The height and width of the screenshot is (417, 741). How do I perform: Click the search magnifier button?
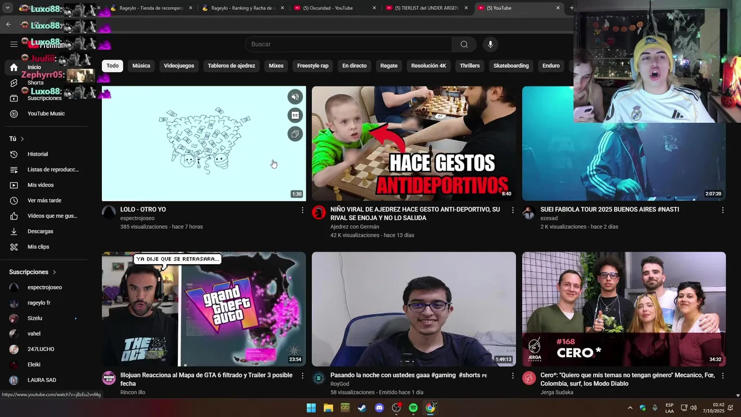click(x=464, y=45)
